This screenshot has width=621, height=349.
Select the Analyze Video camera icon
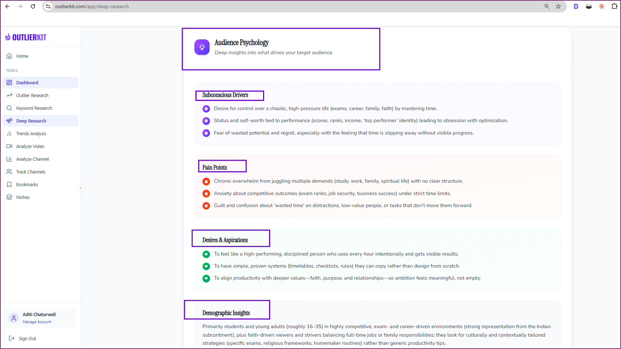(9, 146)
